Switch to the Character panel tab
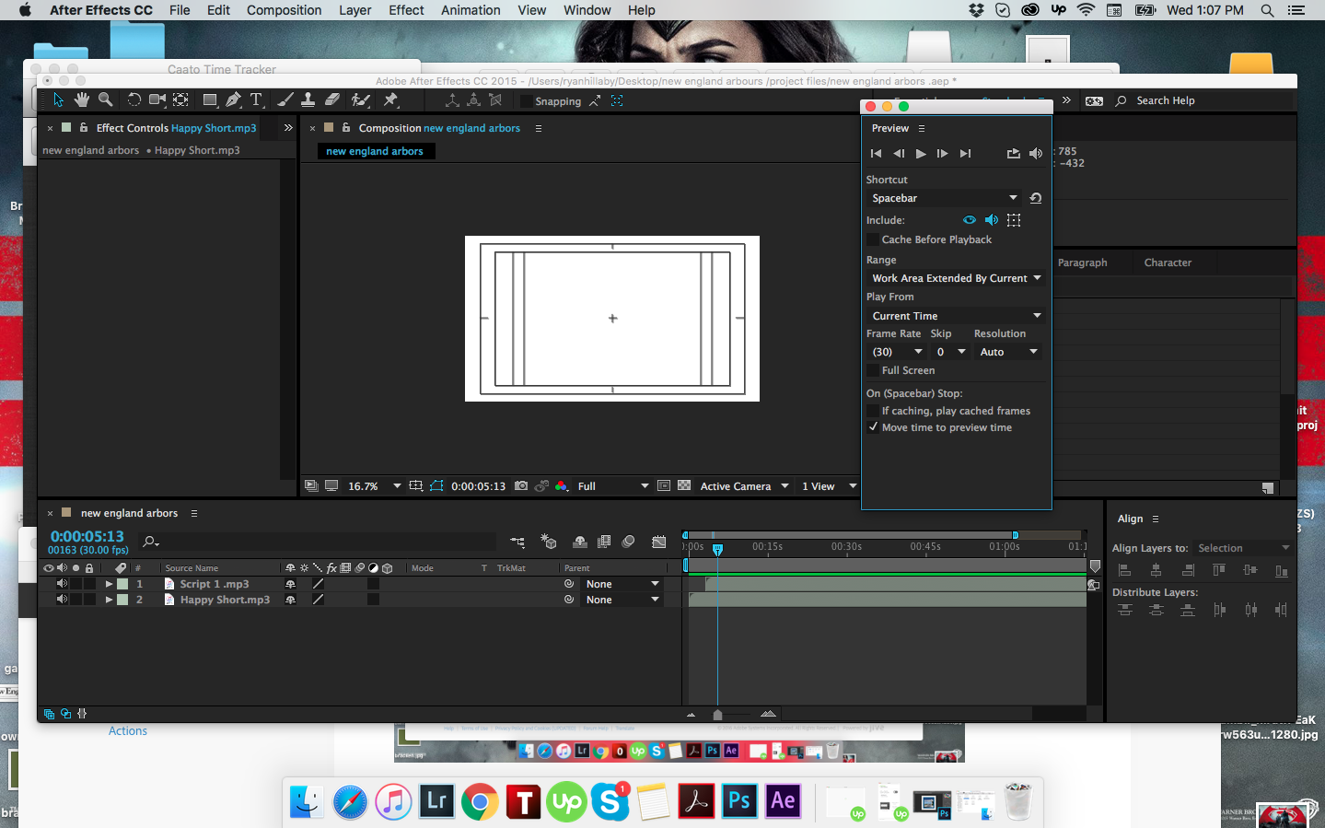Screen dimensions: 1325x828 point(1168,262)
